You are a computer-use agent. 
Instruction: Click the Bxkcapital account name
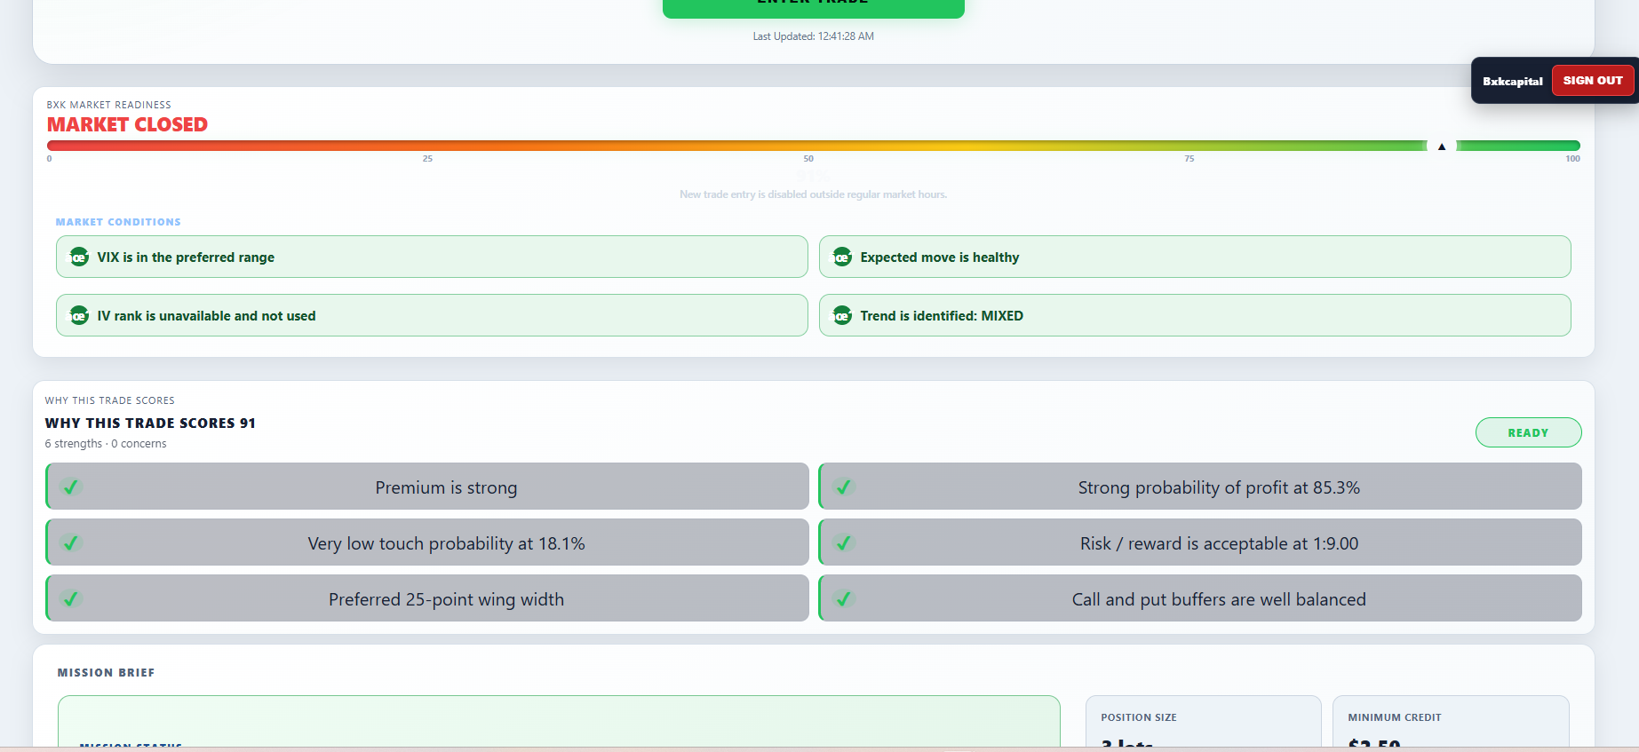(x=1512, y=81)
